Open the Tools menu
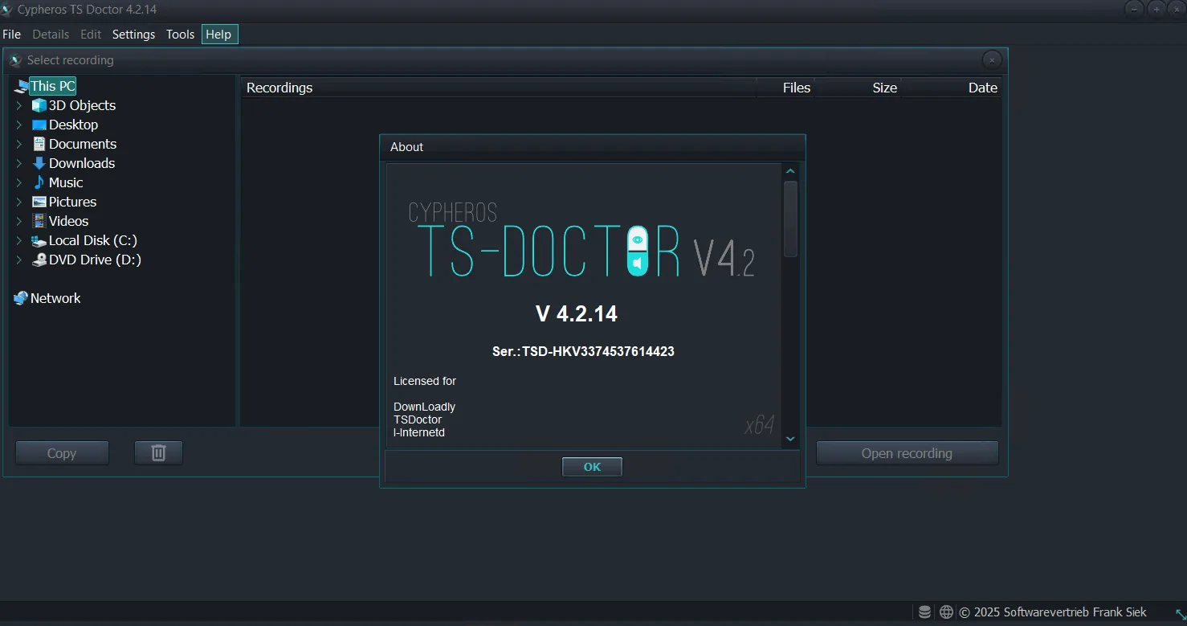 click(x=180, y=35)
